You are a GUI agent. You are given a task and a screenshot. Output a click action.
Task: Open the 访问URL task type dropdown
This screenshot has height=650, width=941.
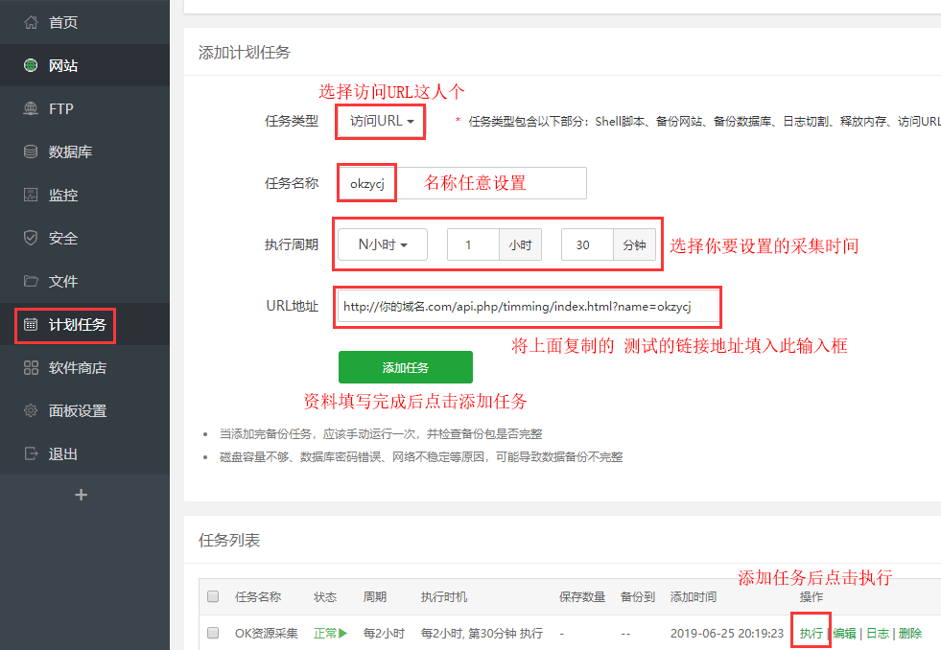point(381,122)
